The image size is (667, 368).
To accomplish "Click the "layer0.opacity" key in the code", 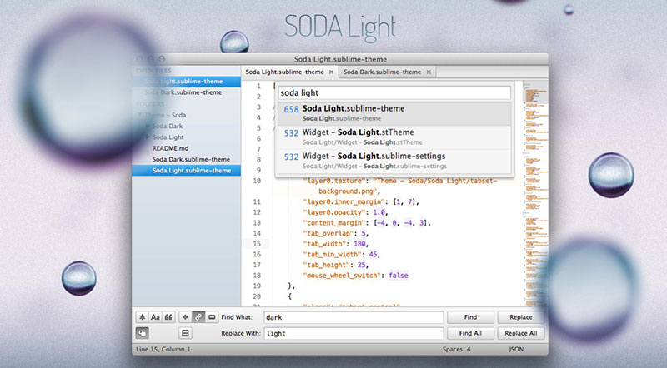I will point(335,212).
